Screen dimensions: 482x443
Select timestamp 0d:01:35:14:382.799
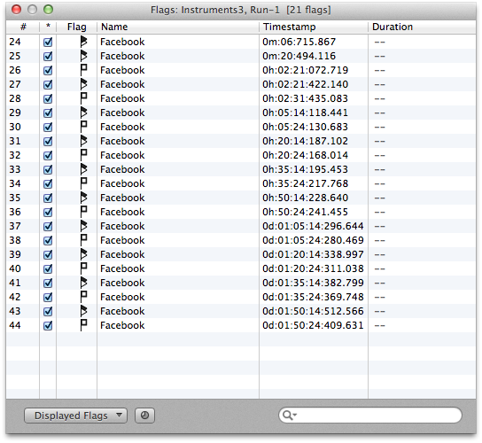313,283
